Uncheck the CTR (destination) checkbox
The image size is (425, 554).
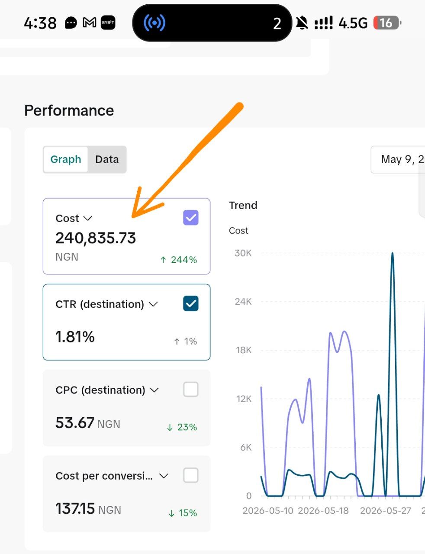(191, 304)
